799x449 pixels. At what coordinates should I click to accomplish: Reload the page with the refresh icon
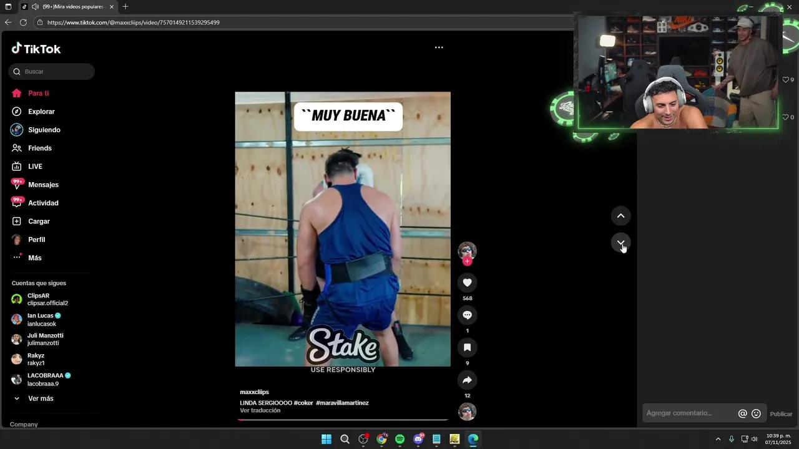23,22
